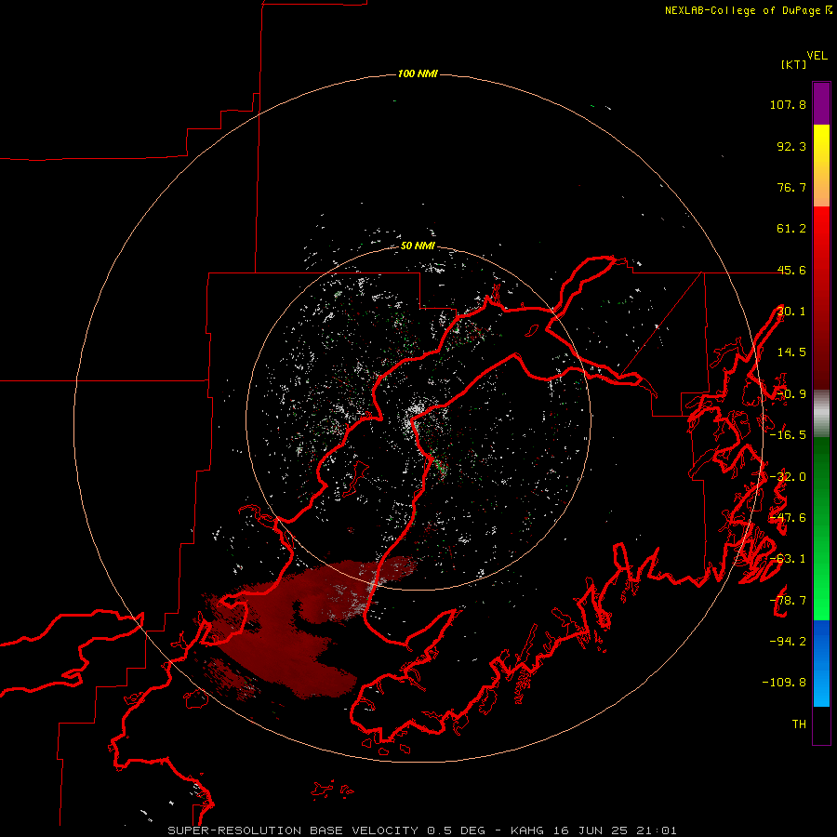Click the bottom product title caption

422,830
